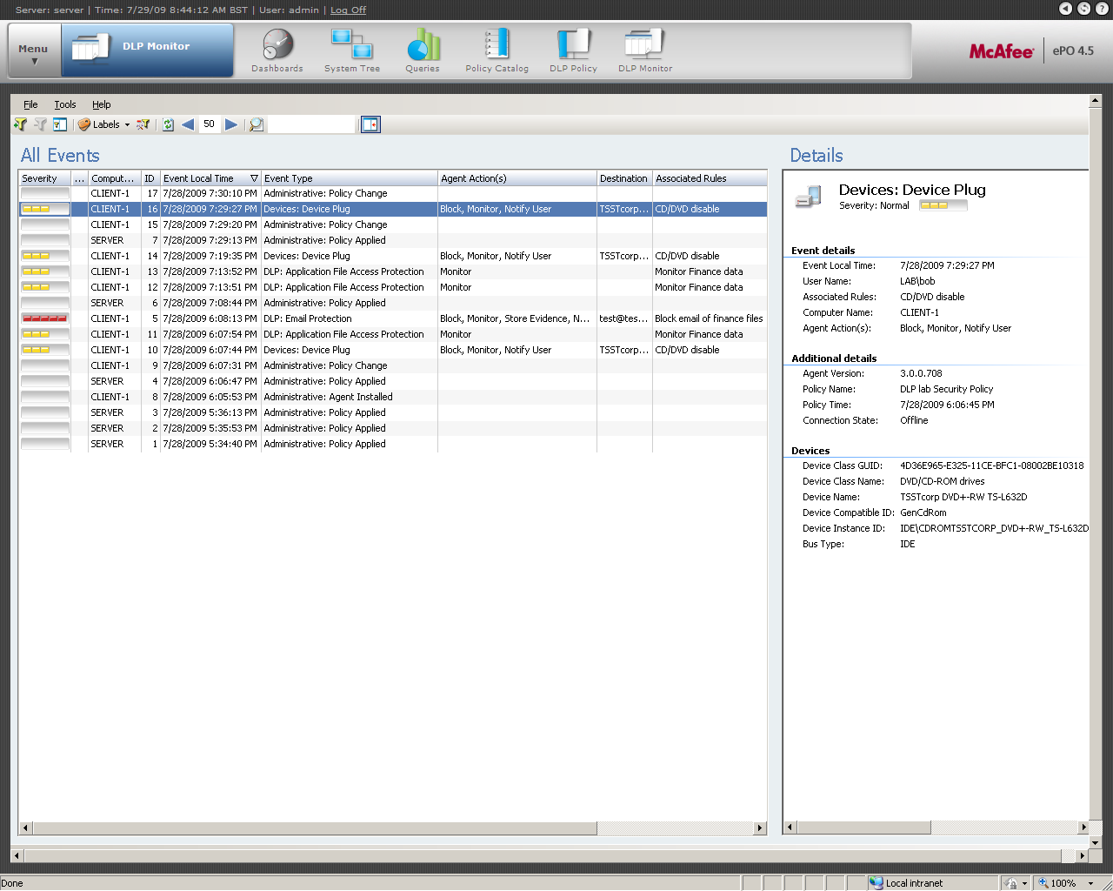This screenshot has height=891, width=1113.
Task: Toggle the details pane layout button
Action: pos(370,124)
